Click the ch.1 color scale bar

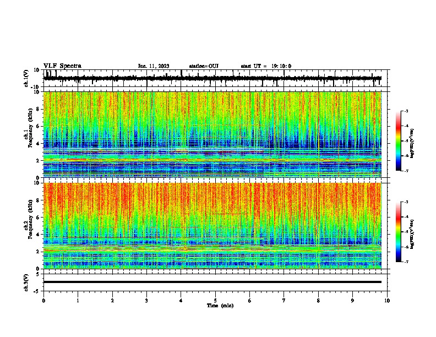[x=398, y=141]
